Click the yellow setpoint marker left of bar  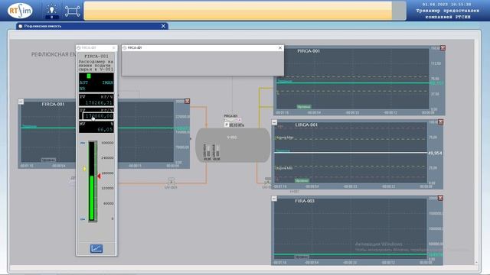pyautogui.click(x=84, y=169)
